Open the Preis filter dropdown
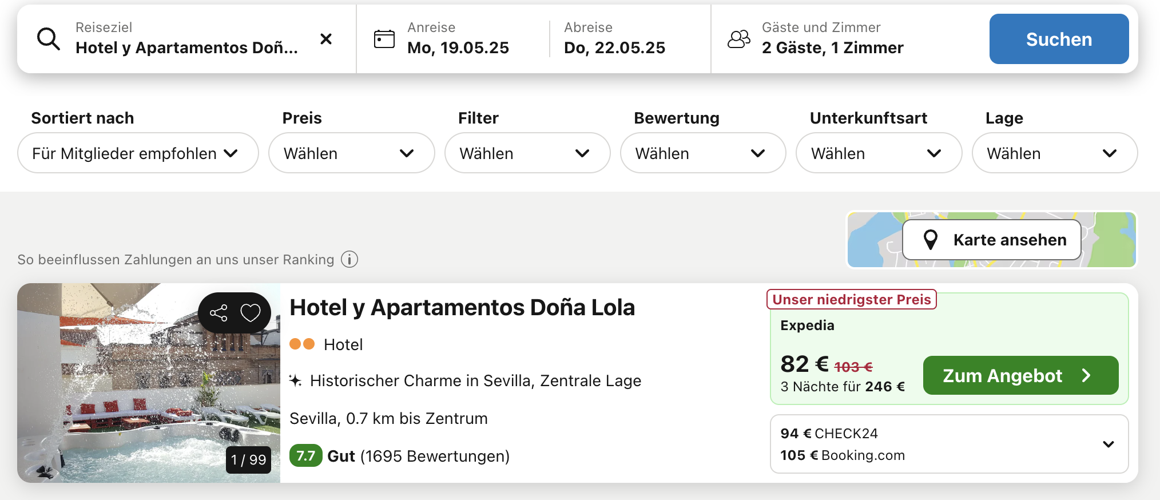The width and height of the screenshot is (1160, 500). 351,153
